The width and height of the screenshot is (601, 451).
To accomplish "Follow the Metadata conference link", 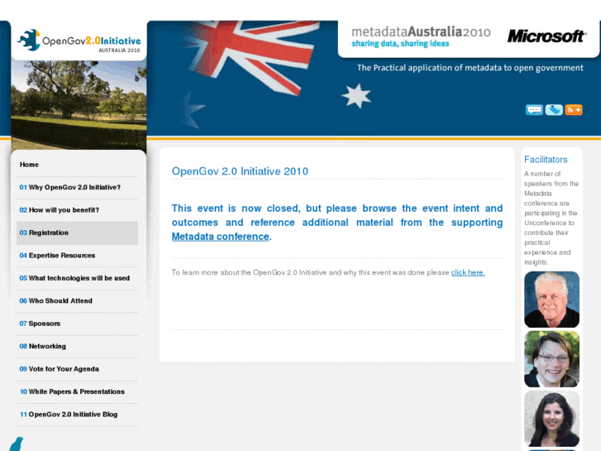I will 221,237.
